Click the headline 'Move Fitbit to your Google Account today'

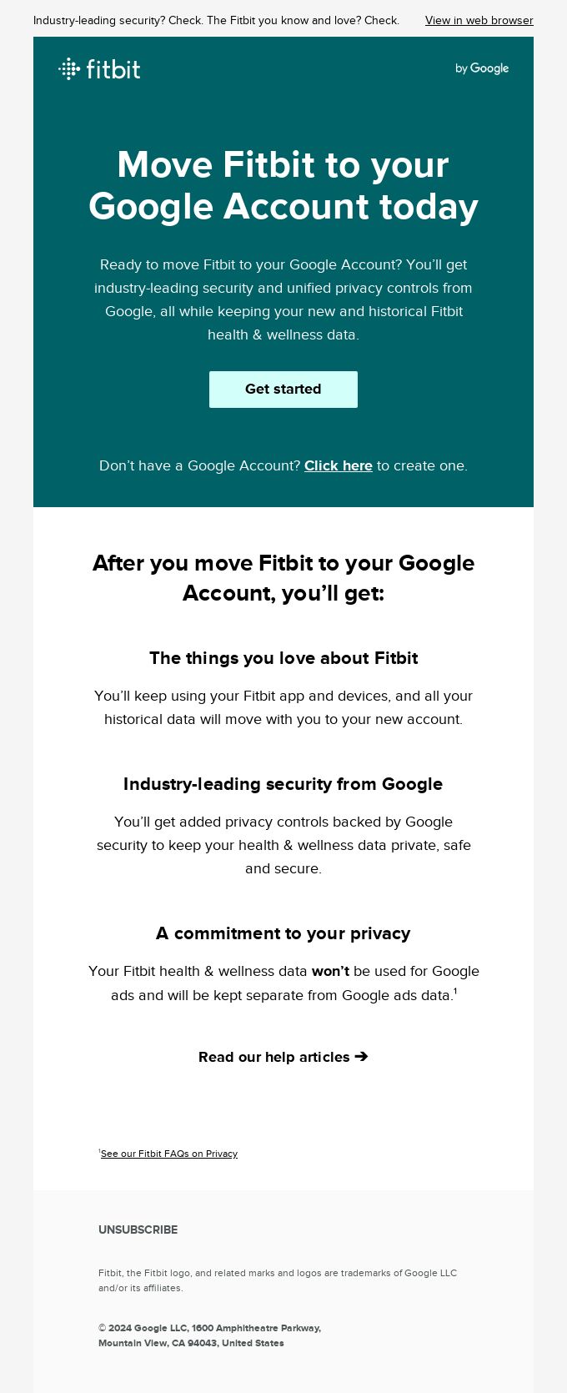[x=283, y=185]
